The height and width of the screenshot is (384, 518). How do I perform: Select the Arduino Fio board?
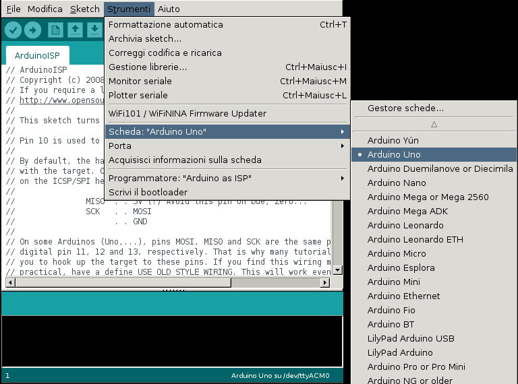click(434, 311)
